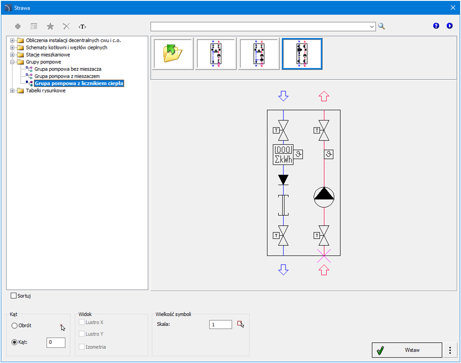Enable the Sortuj checkbox
This screenshot has height=363, width=461.
[14, 296]
